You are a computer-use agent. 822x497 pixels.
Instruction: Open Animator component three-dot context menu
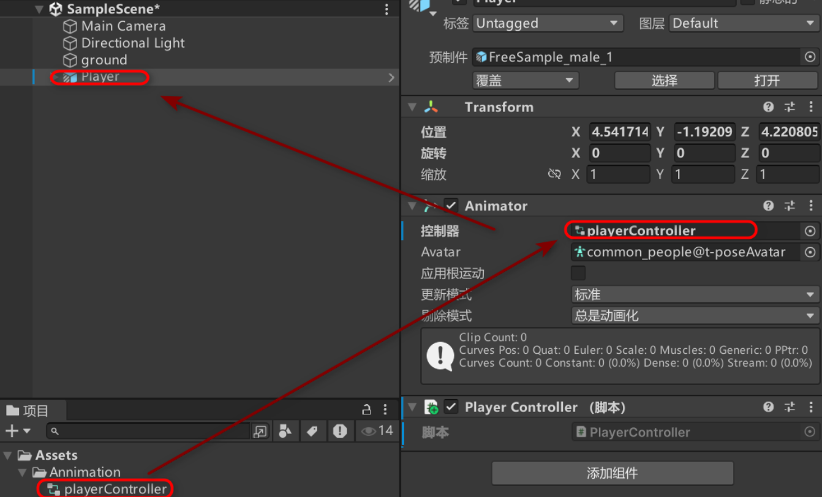click(x=812, y=206)
